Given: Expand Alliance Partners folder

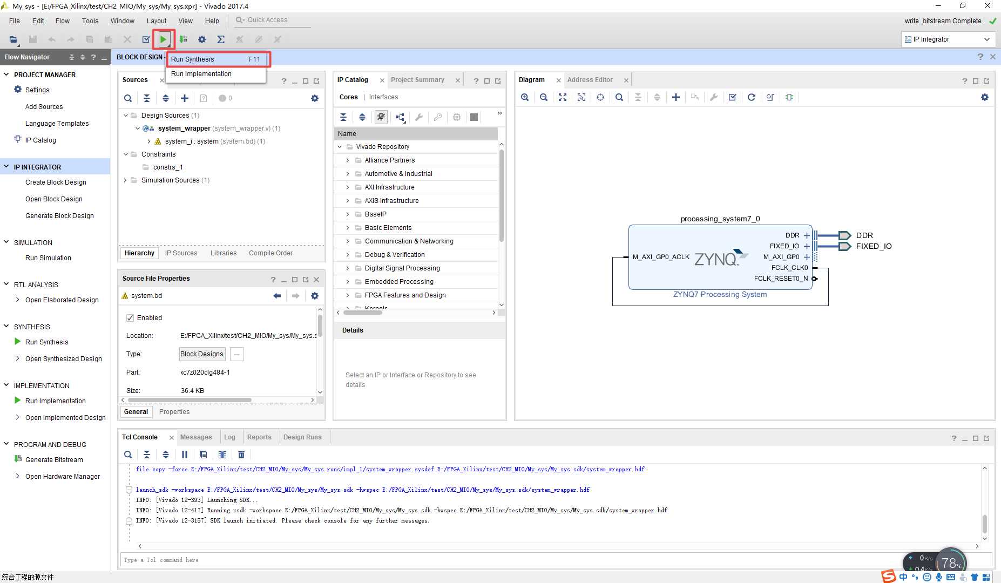Looking at the screenshot, I should [348, 160].
